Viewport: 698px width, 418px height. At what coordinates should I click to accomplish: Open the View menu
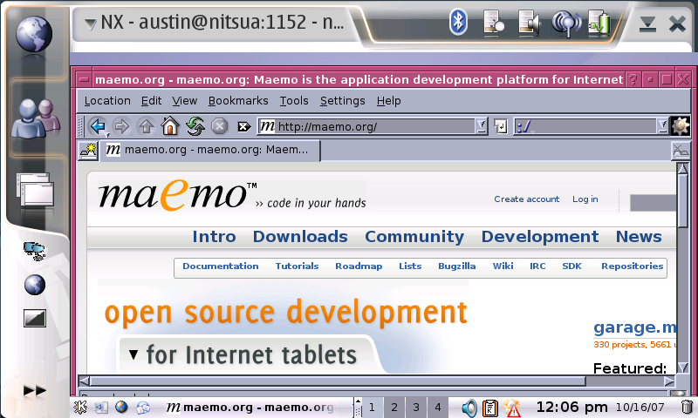click(x=185, y=101)
